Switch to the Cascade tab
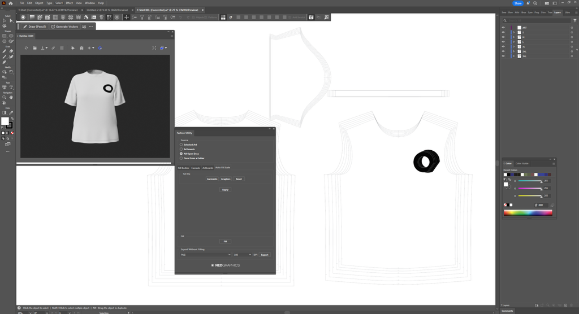 196,168
